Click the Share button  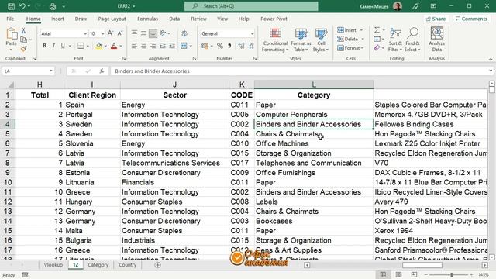click(436, 19)
